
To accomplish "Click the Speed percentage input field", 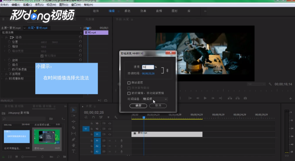I will [x=148, y=67].
